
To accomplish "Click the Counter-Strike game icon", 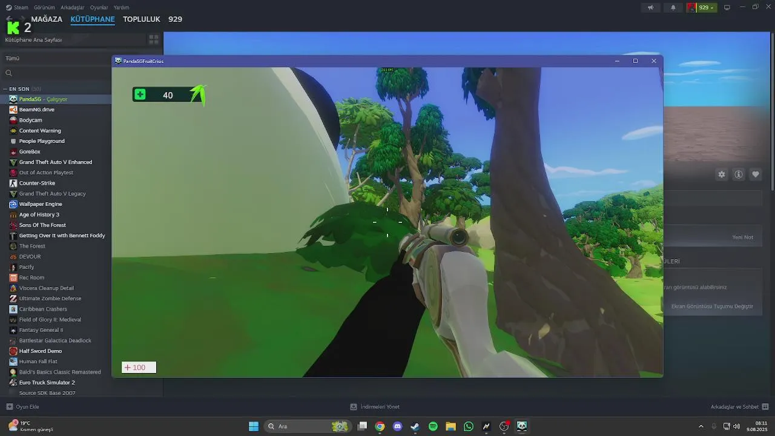I will pos(13,183).
